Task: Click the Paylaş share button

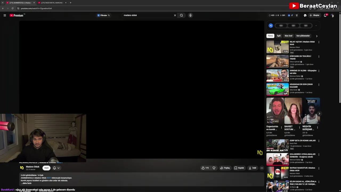Action: click(x=225, y=168)
